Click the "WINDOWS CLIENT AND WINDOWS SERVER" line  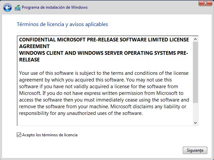tap(103, 53)
